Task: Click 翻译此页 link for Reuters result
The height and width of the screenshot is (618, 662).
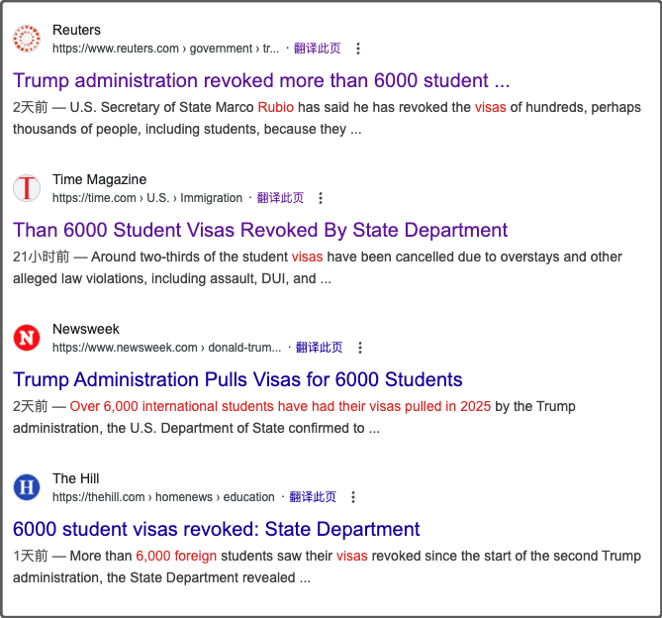Action: 317,49
